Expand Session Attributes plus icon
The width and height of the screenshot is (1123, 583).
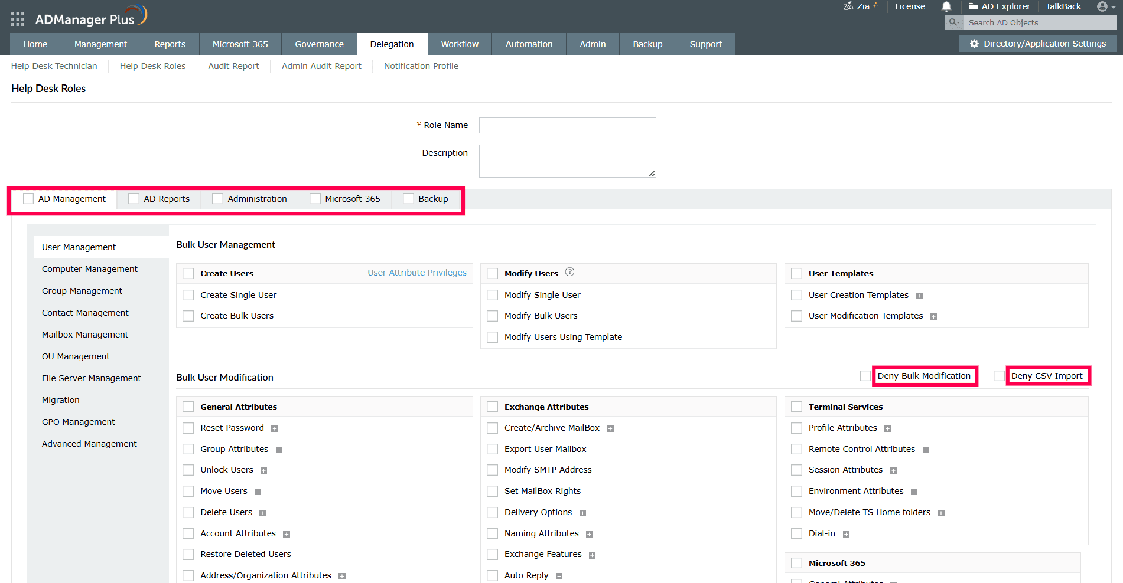(894, 471)
